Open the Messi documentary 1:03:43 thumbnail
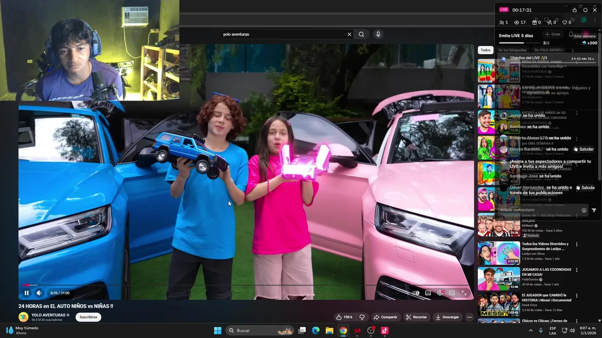Screen dimensions: 602x338 click(499, 305)
